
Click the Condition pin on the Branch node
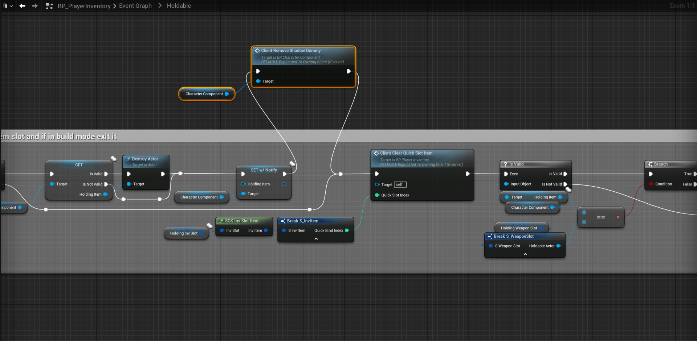click(651, 184)
